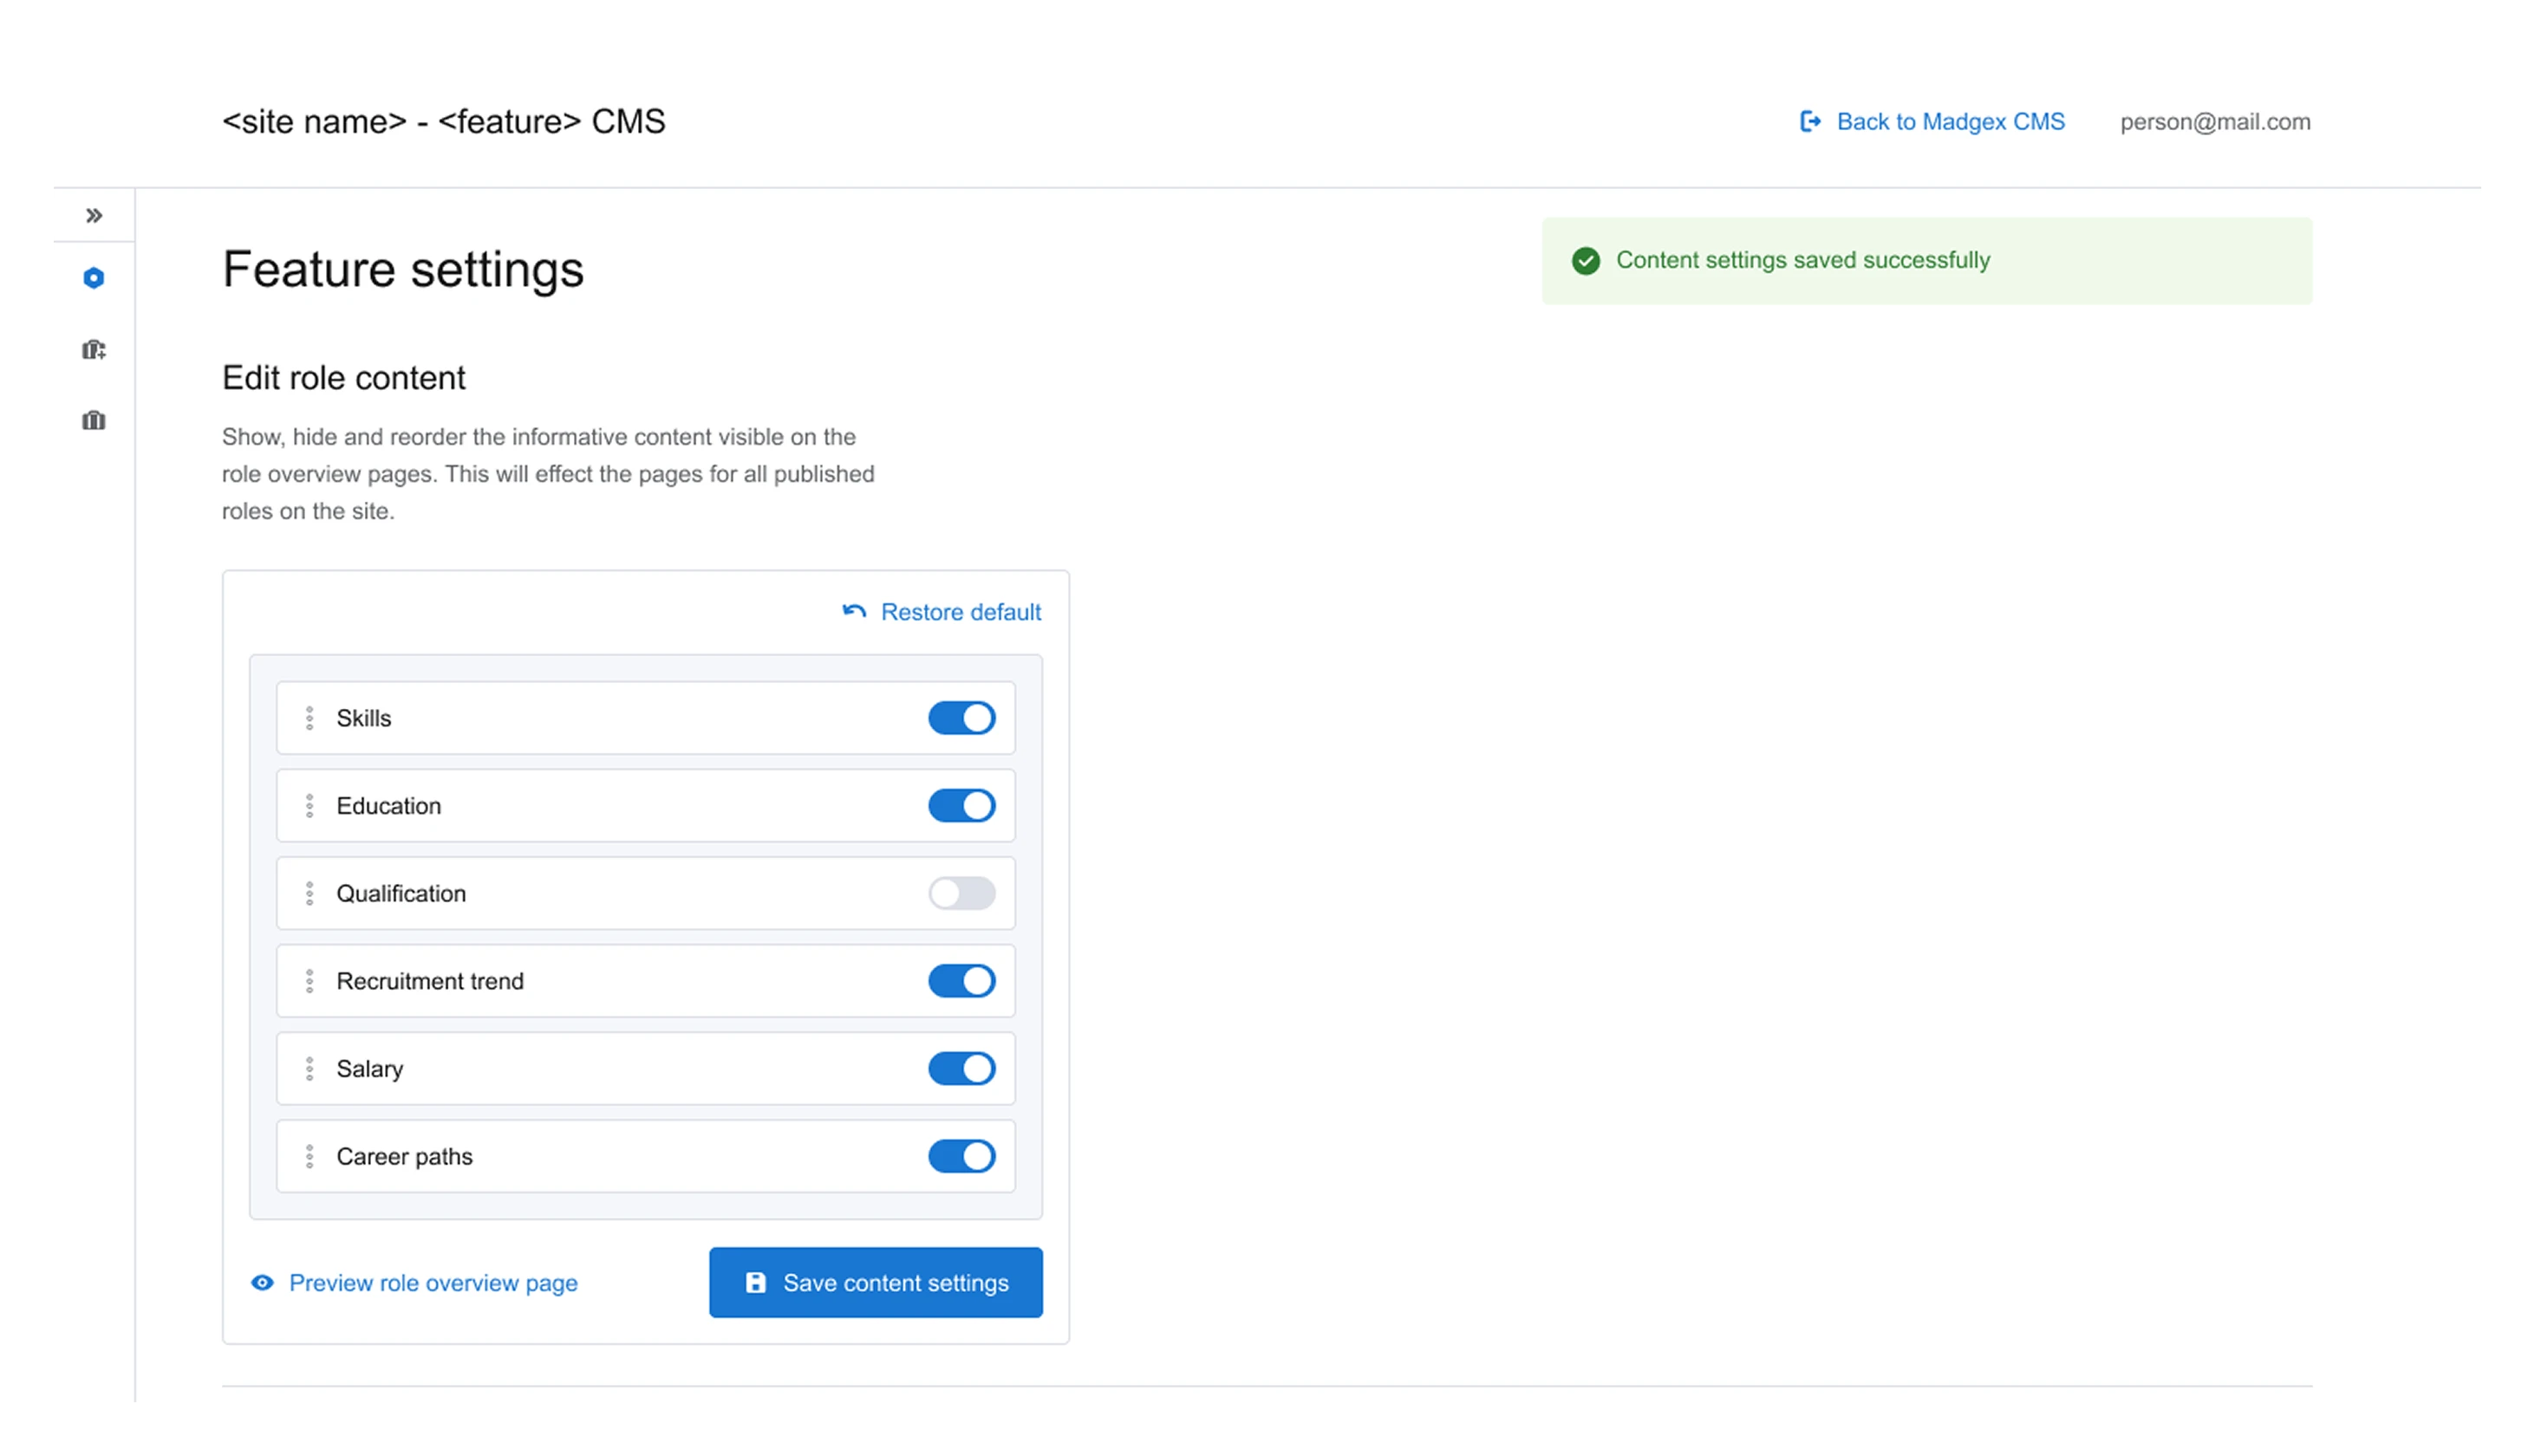Click the Edit role content heading

[x=343, y=378]
